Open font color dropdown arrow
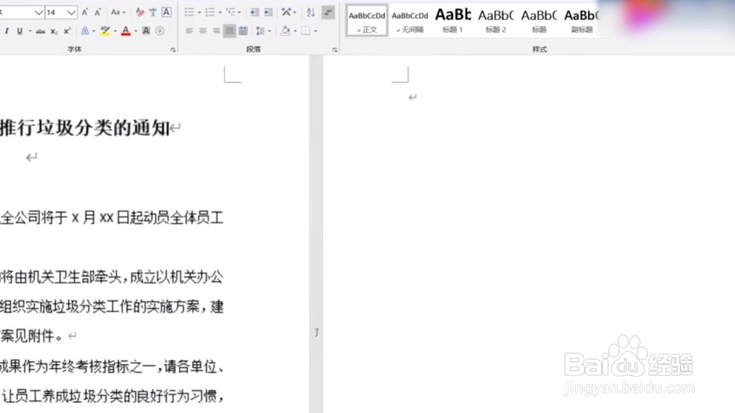Image resolution: width=735 pixels, height=413 pixels. (x=136, y=31)
